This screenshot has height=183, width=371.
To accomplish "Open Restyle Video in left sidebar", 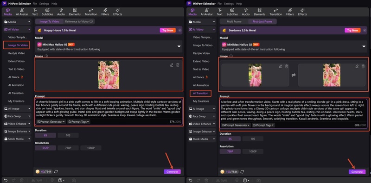I will click(x=17, y=53).
